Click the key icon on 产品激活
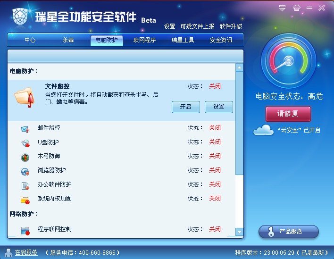The image size is (334, 259). pos(270,232)
